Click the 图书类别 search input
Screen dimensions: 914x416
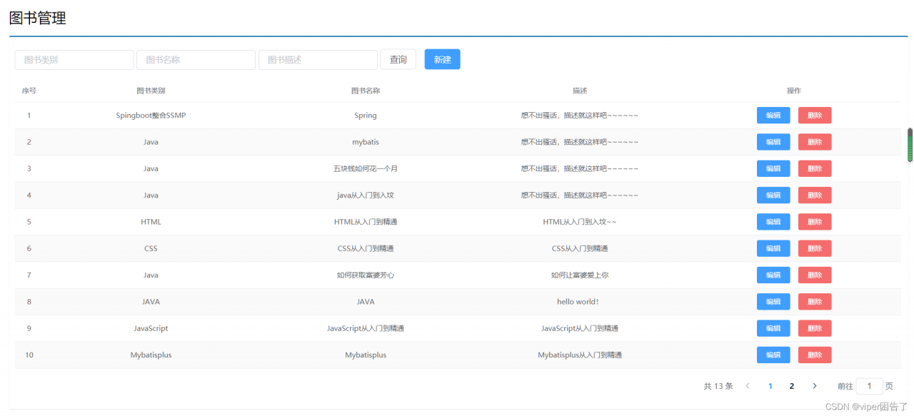(x=74, y=60)
